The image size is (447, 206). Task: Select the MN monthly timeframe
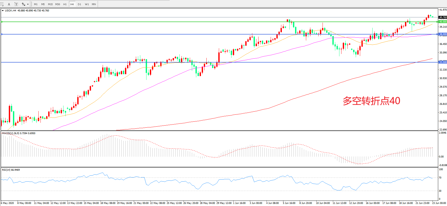[94, 4]
